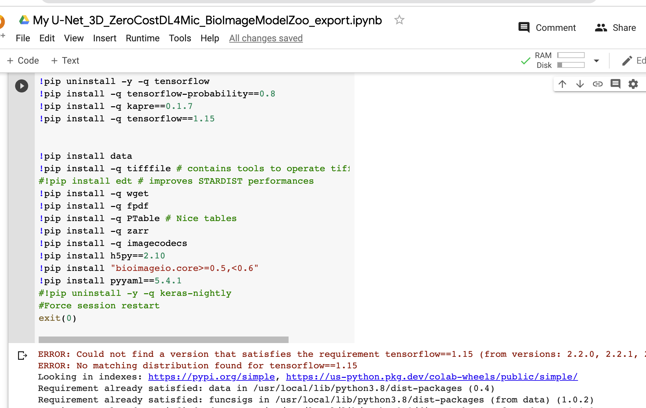Open the Tools menu
646x408 pixels.
pos(180,38)
